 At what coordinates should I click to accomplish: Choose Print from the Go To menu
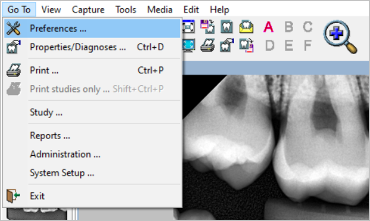(x=44, y=70)
